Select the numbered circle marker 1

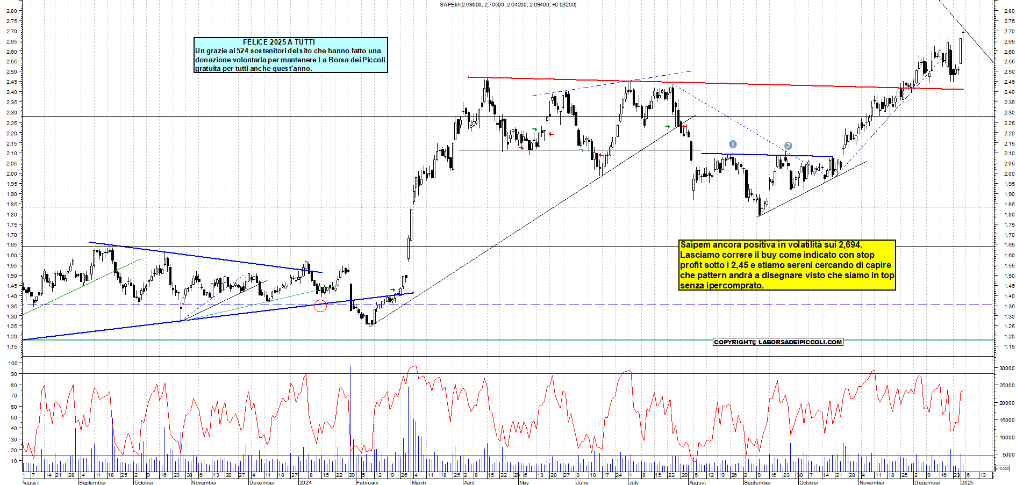[733, 144]
